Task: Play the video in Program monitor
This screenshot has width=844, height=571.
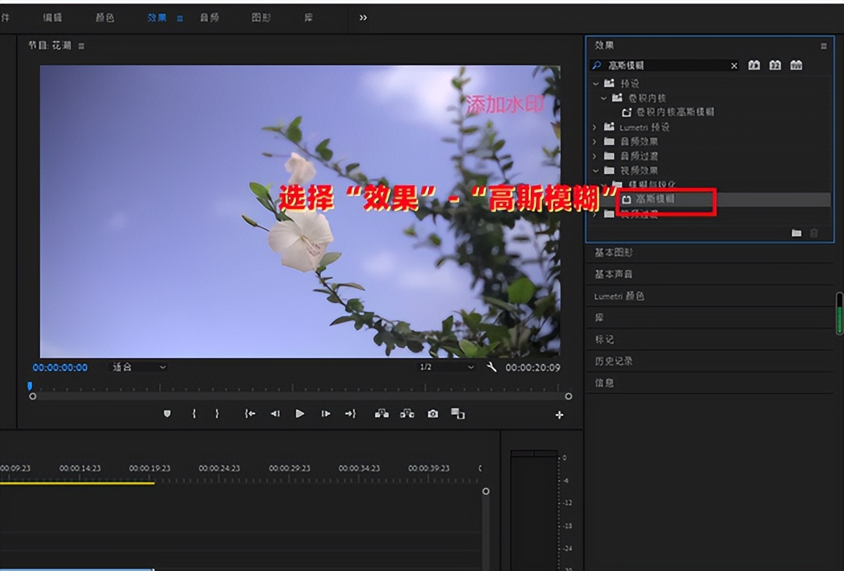Action: point(300,413)
